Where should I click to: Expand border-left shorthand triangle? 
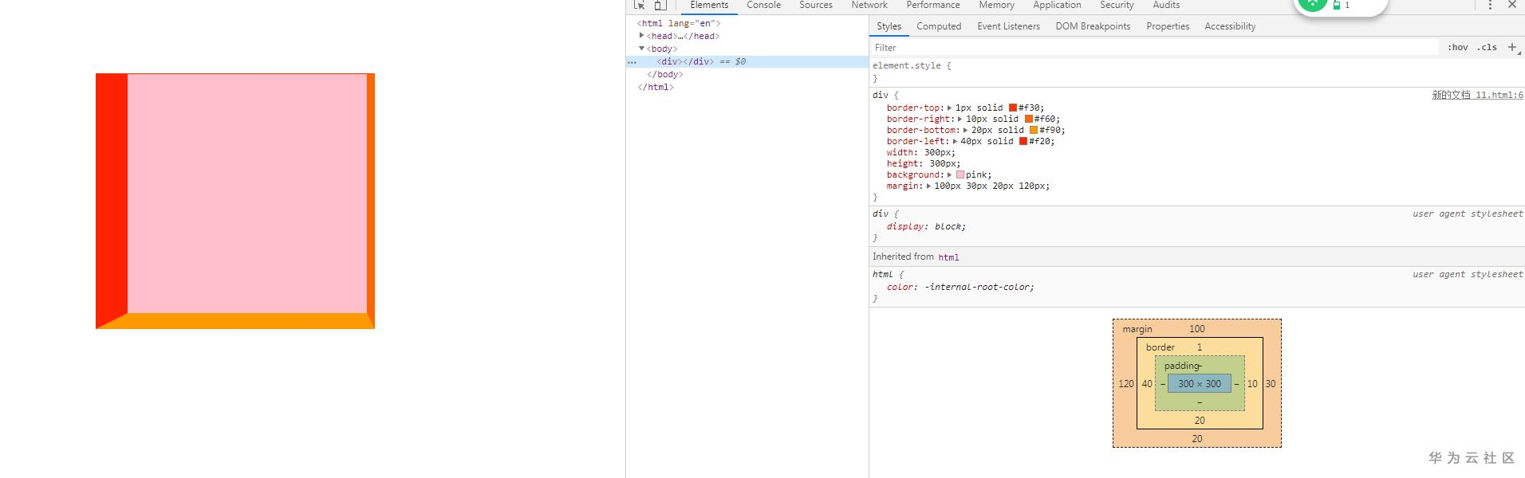955,141
